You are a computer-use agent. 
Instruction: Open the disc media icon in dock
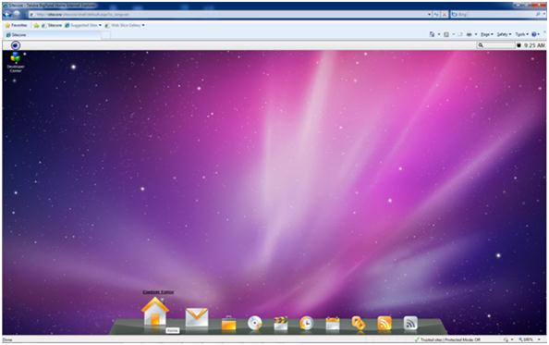click(255, 323)
